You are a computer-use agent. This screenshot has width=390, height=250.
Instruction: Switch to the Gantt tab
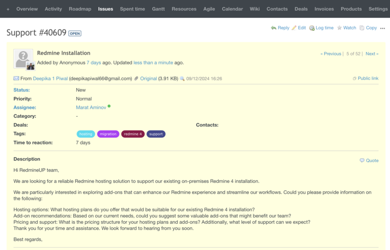click(158, 9)
